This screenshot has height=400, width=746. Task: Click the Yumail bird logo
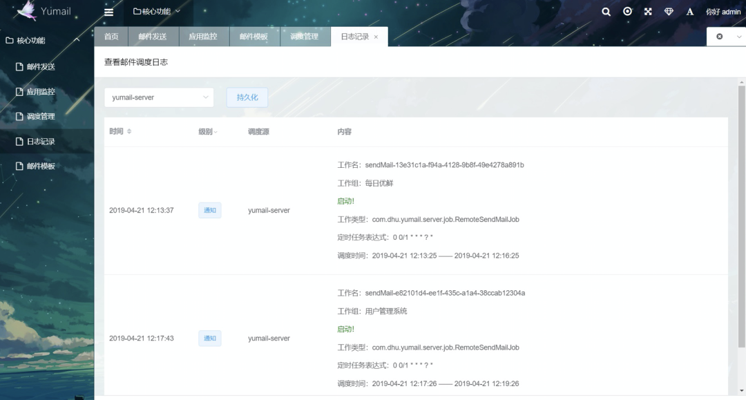click(x=28, y=11)
